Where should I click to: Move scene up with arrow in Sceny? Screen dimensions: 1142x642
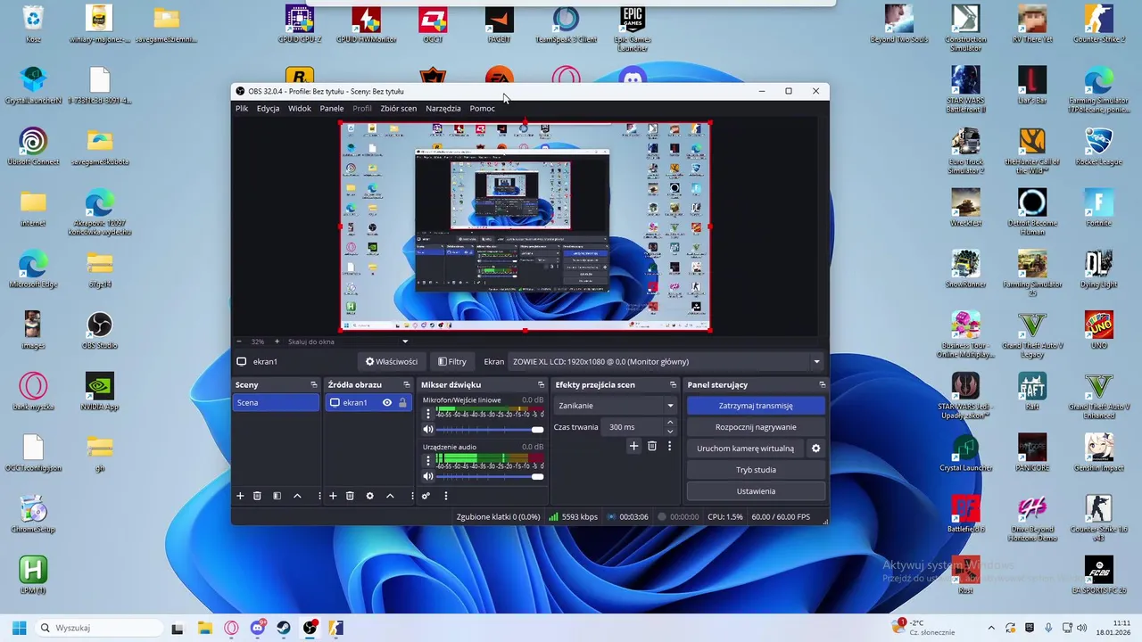pos(297,496)
